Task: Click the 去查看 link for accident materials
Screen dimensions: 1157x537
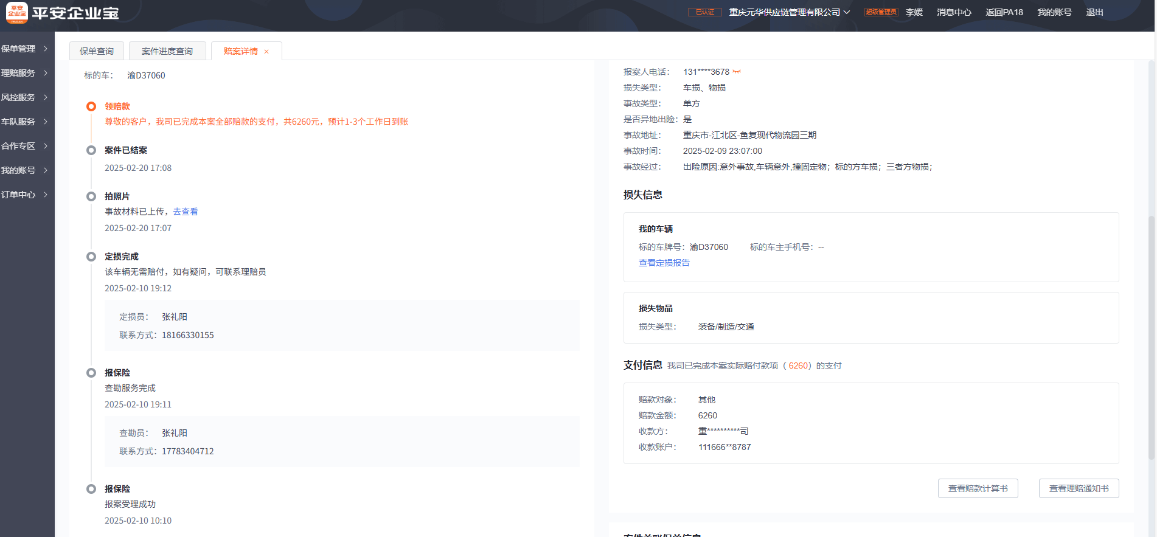Action: point(186,212)
